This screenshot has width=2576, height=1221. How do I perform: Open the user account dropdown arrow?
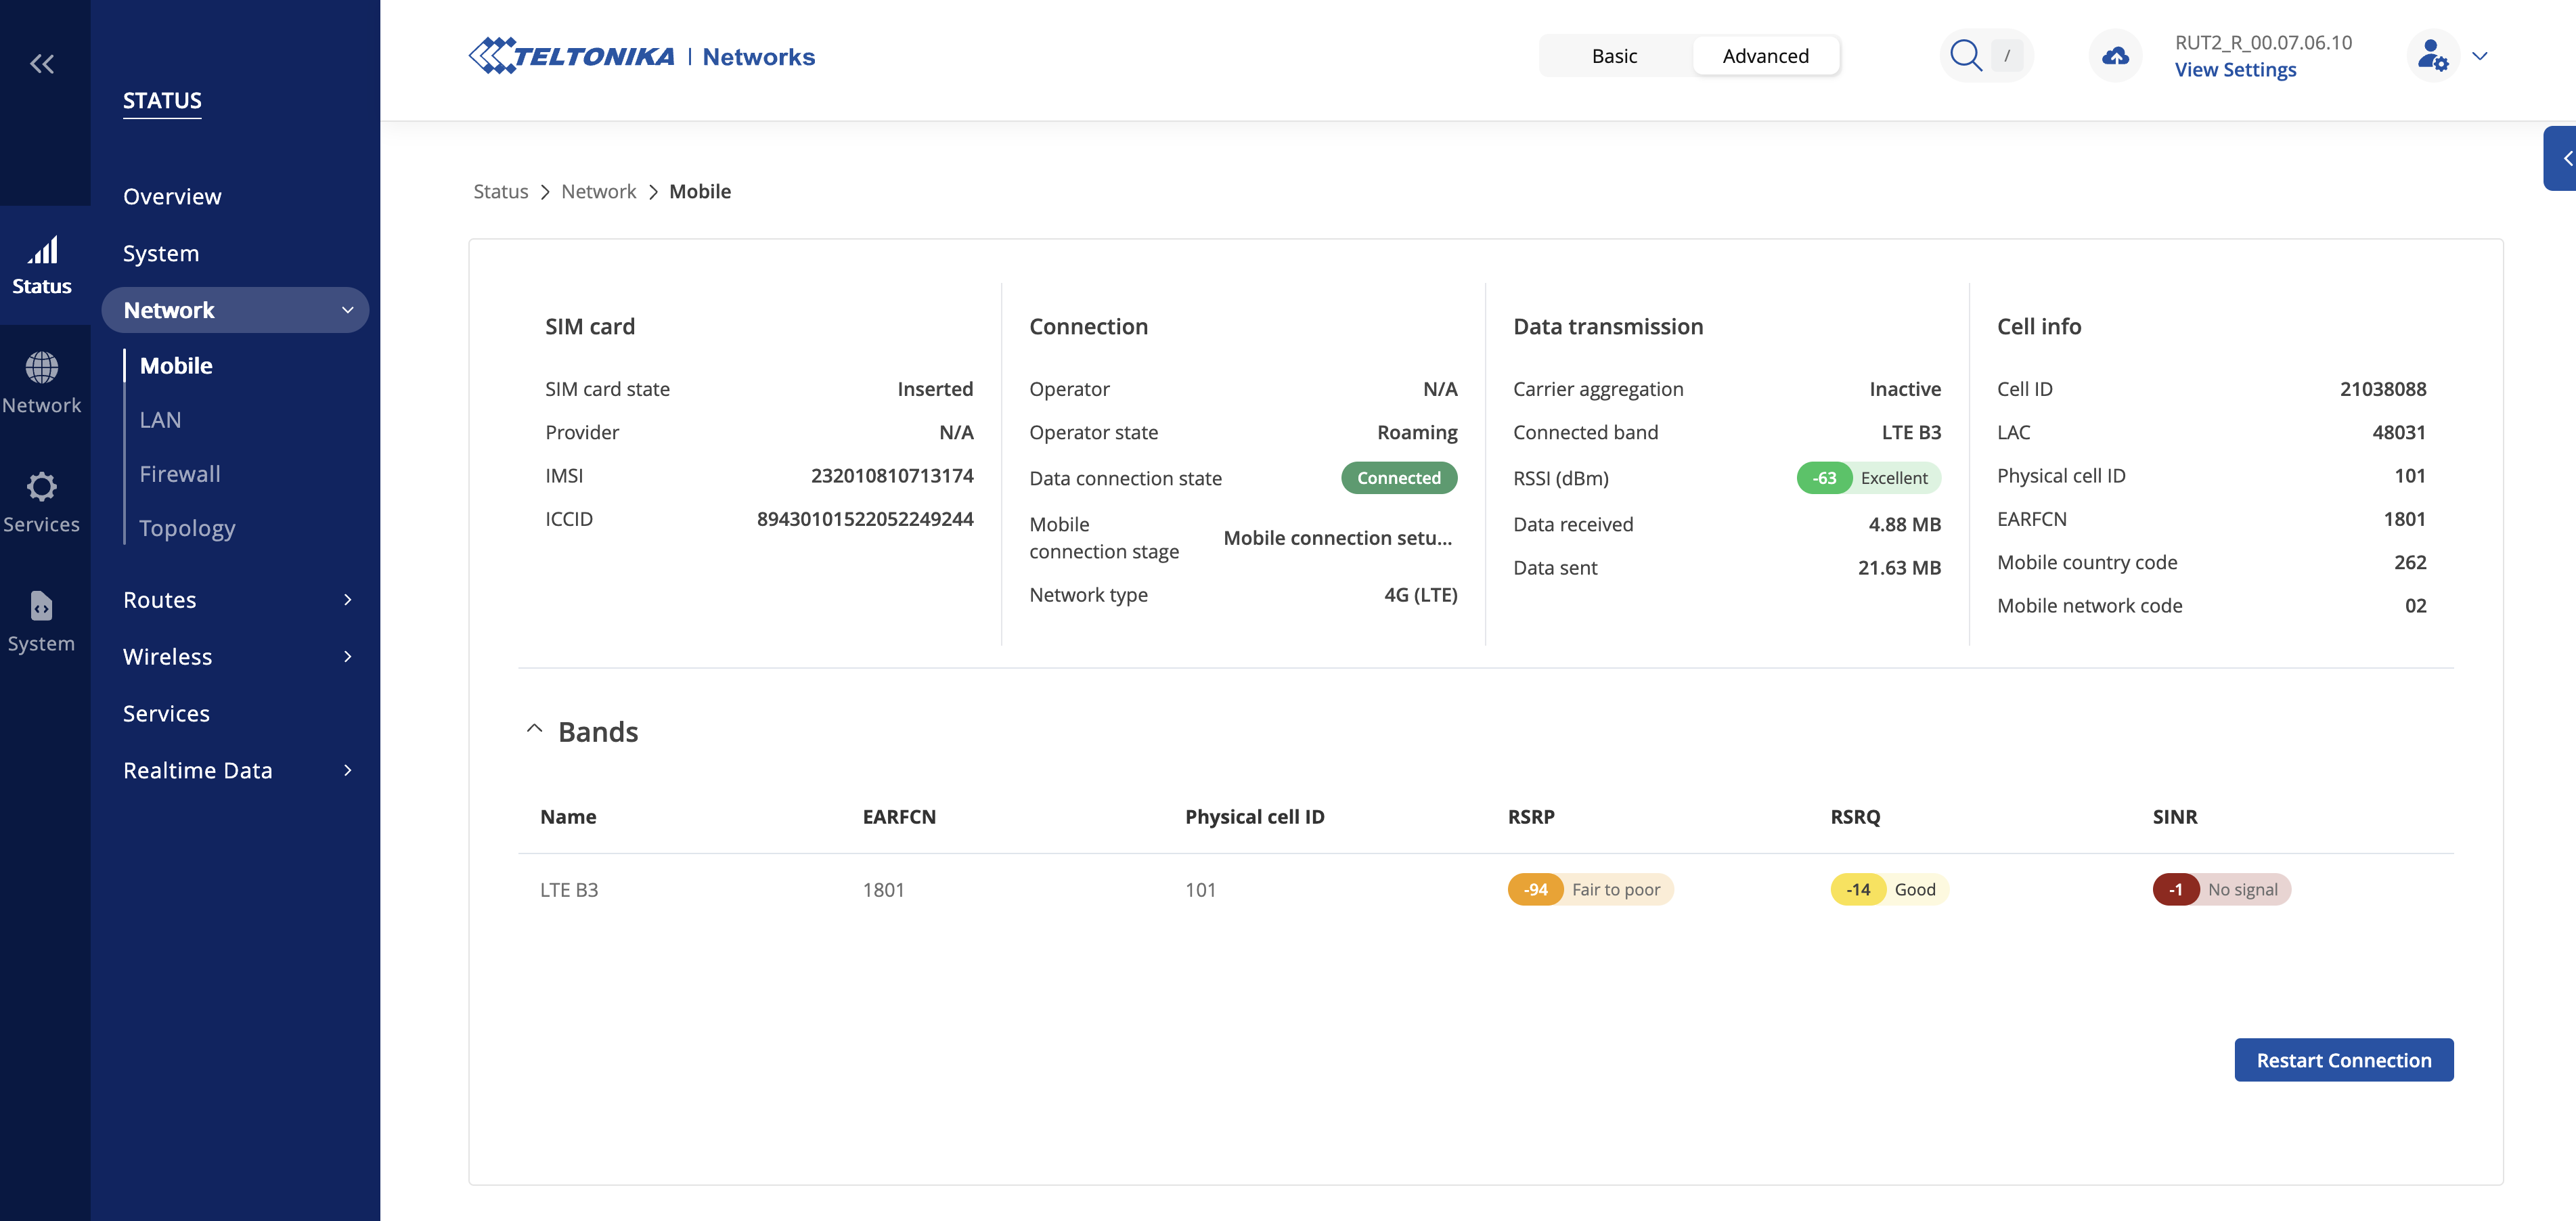2480,56
